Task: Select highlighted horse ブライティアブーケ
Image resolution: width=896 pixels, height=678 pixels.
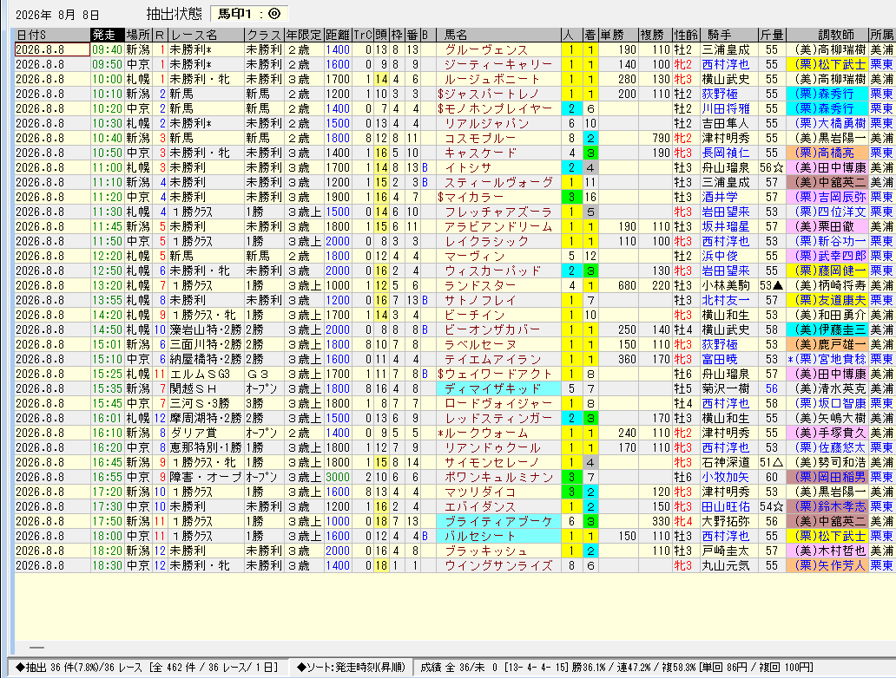Action: tap(498, 521)
